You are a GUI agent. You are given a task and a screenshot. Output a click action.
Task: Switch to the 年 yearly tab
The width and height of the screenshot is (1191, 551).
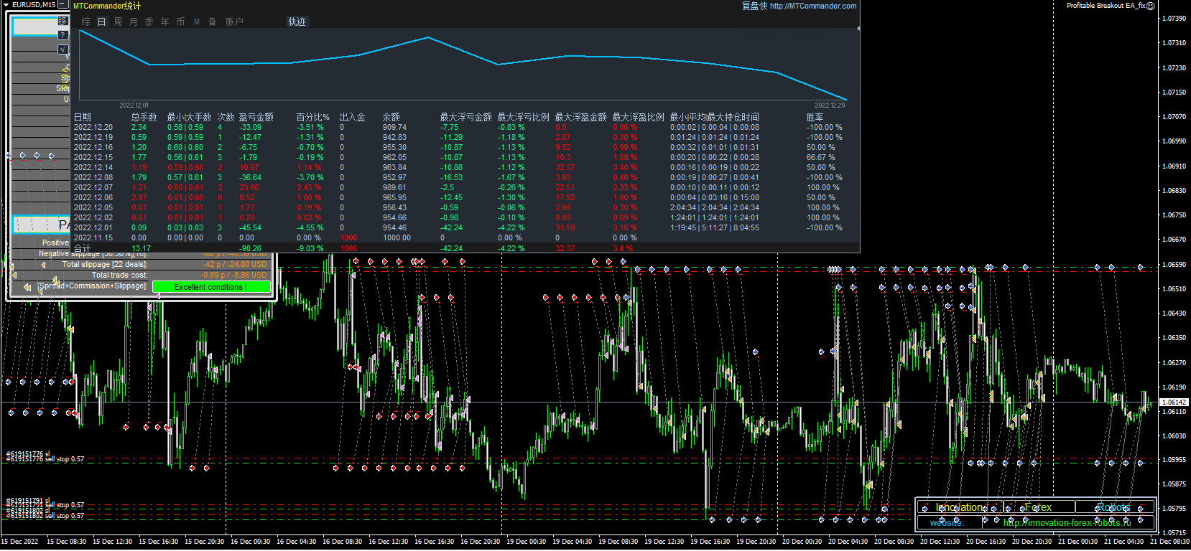[x=165, y=22]
